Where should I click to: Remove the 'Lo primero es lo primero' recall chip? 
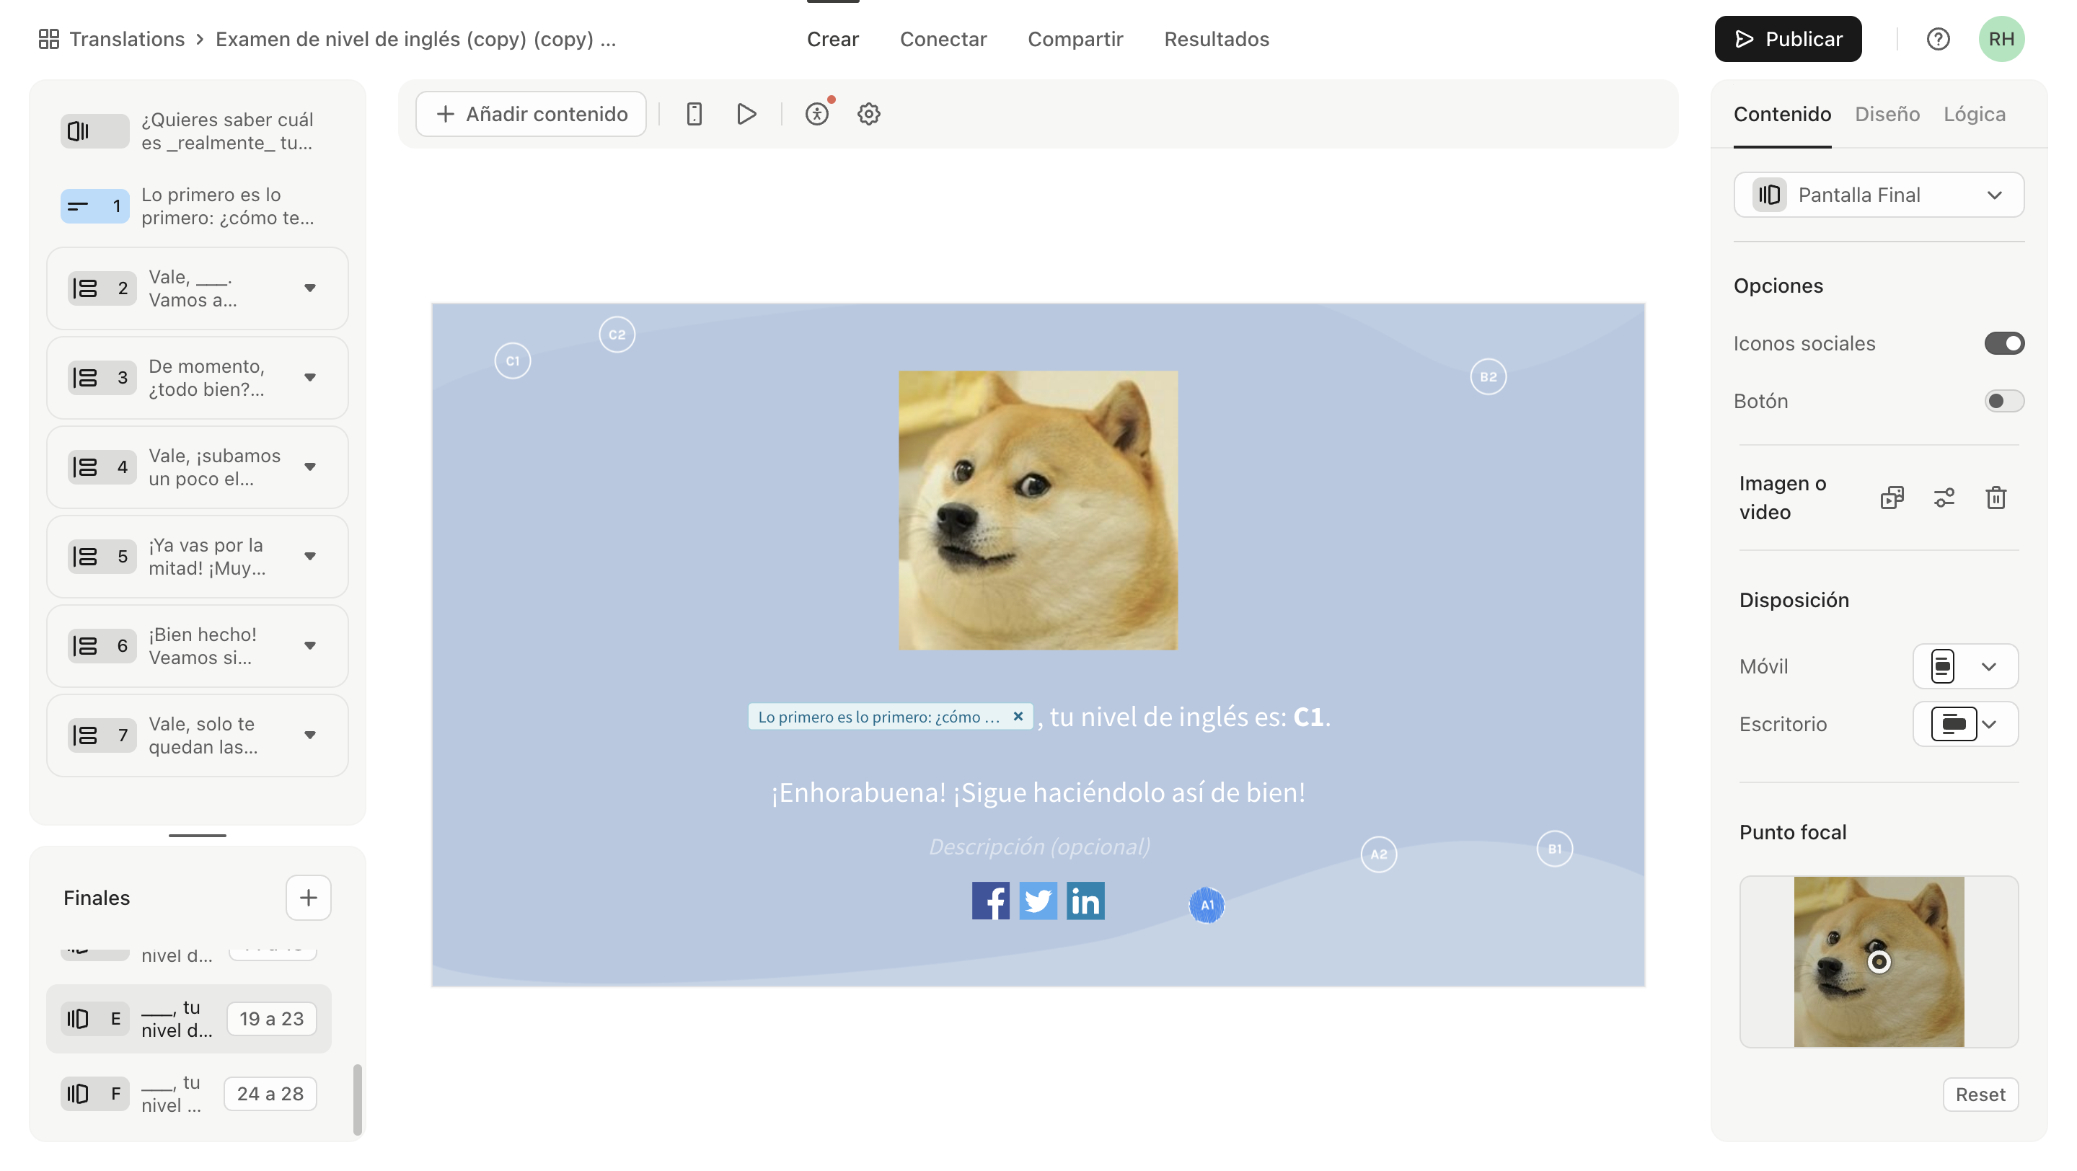coord(1018,717)
